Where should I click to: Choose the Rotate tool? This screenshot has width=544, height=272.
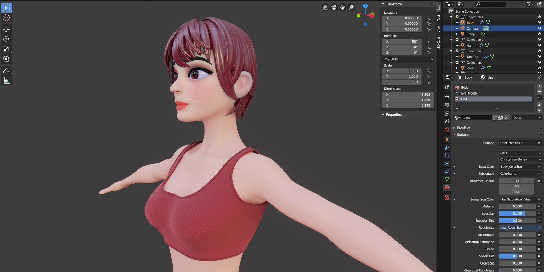point(6,39)
